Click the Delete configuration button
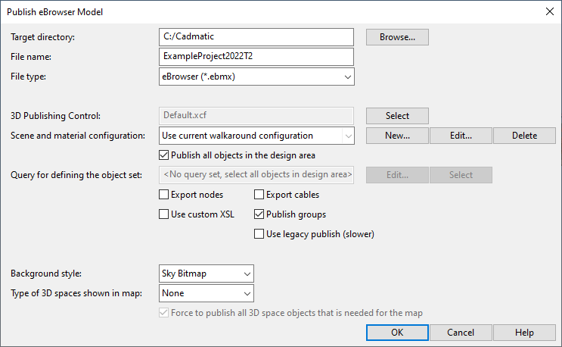The width and height of the screenshot is (562, 347). pyautogui.click(x=524, y=136)
